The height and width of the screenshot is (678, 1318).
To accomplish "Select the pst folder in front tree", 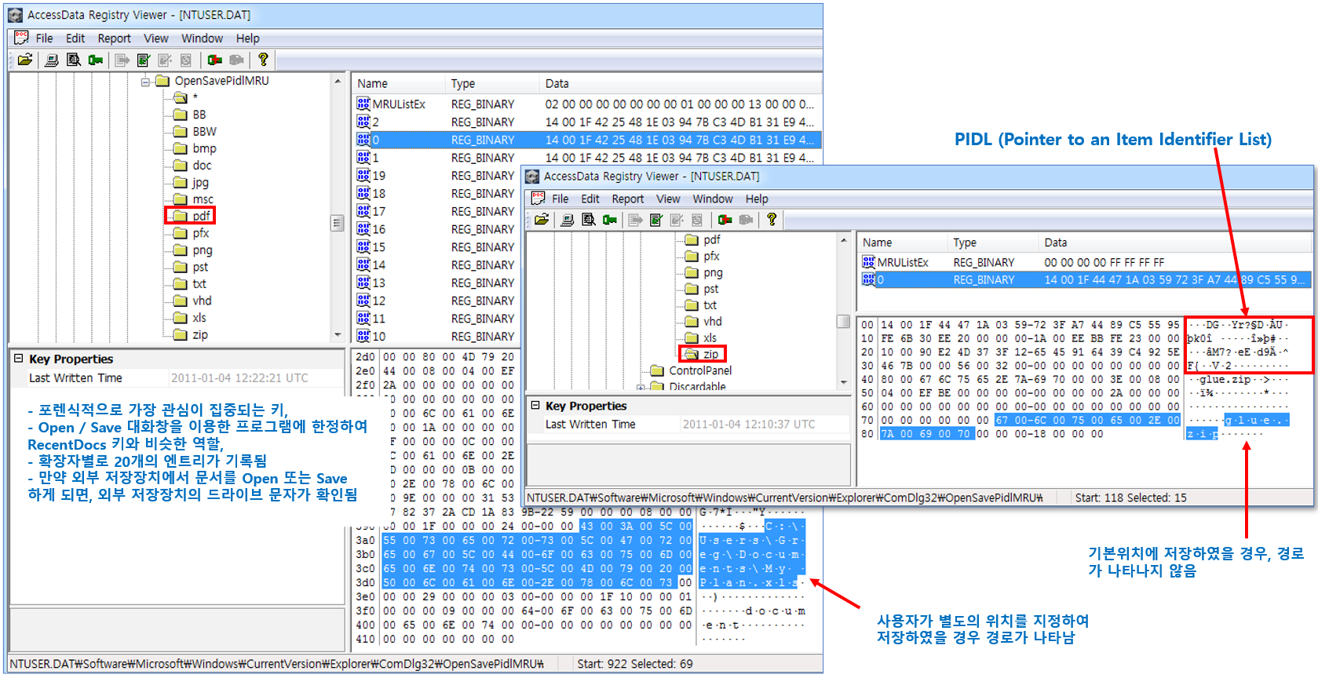I will pyautogui.click(x=702, y=289).
